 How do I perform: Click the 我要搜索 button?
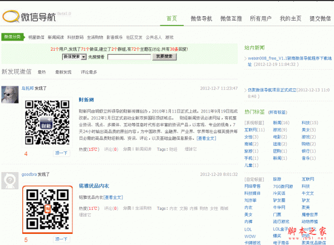(164, 56)
